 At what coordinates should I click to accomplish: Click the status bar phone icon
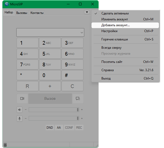click(x=5, y=145)
